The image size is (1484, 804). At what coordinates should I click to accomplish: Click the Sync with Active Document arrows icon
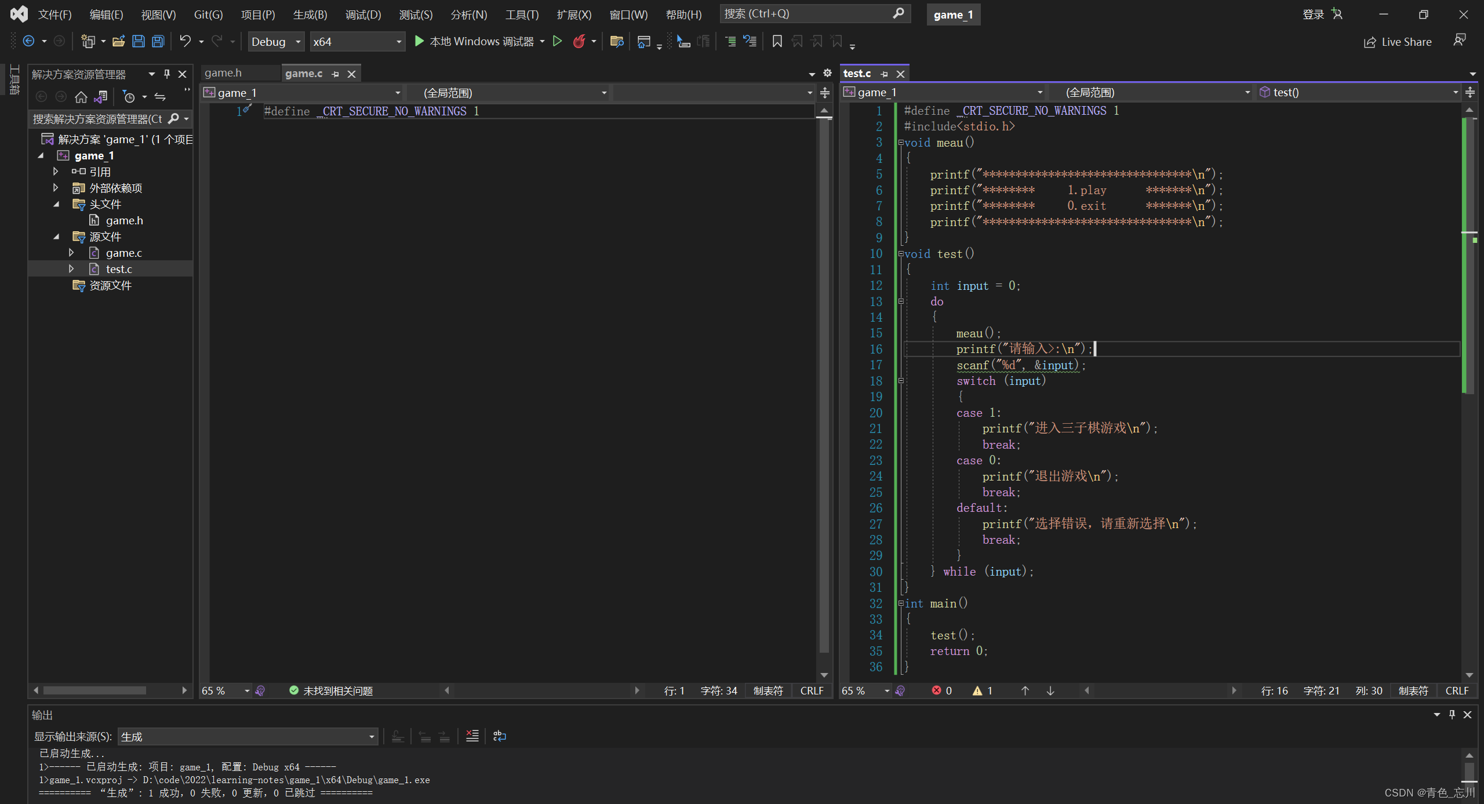(x=160, y=97)
